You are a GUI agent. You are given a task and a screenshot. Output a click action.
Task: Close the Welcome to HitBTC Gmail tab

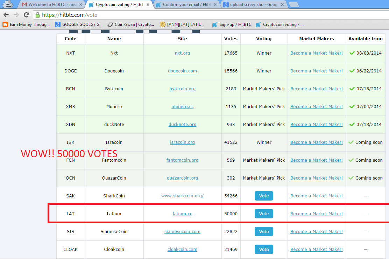(80, 5)
